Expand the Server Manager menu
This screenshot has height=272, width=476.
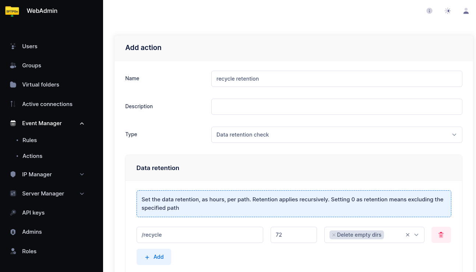click(x=82, y=194)
